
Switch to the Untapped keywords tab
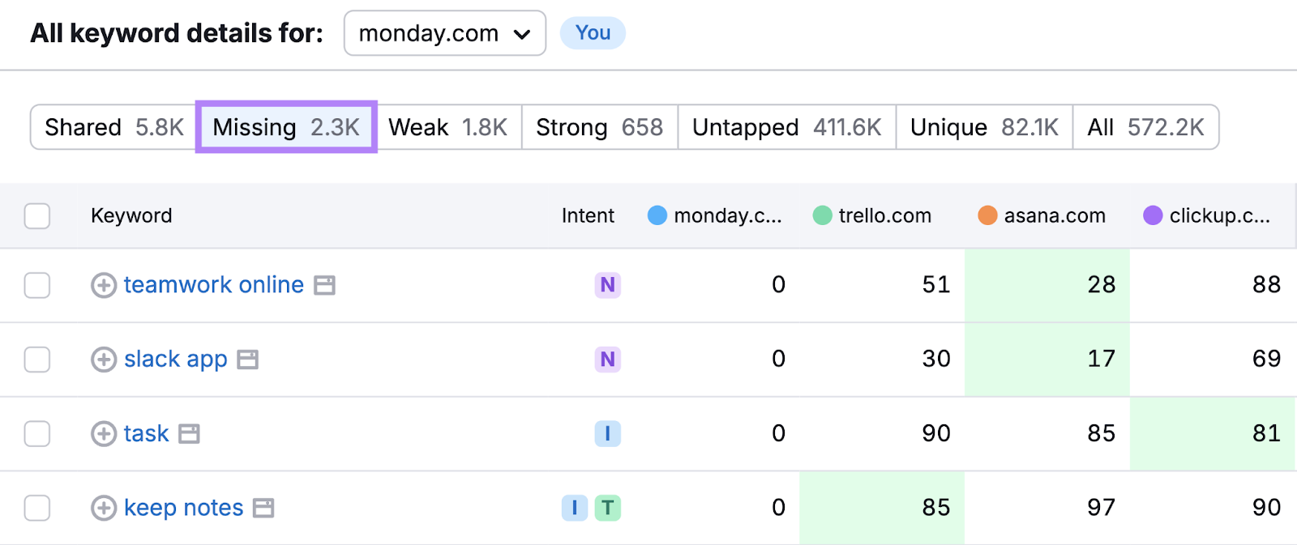tap(786, 127)
